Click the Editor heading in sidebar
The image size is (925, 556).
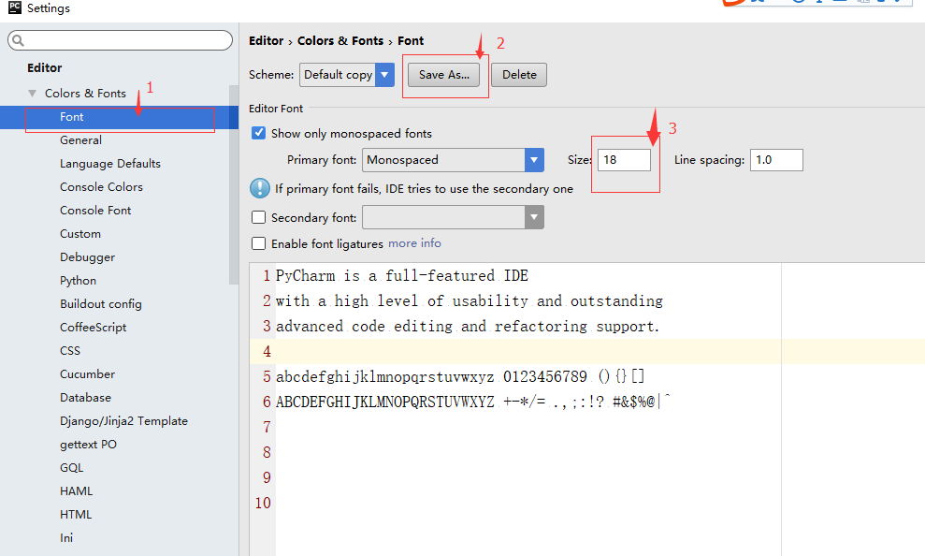44,68
